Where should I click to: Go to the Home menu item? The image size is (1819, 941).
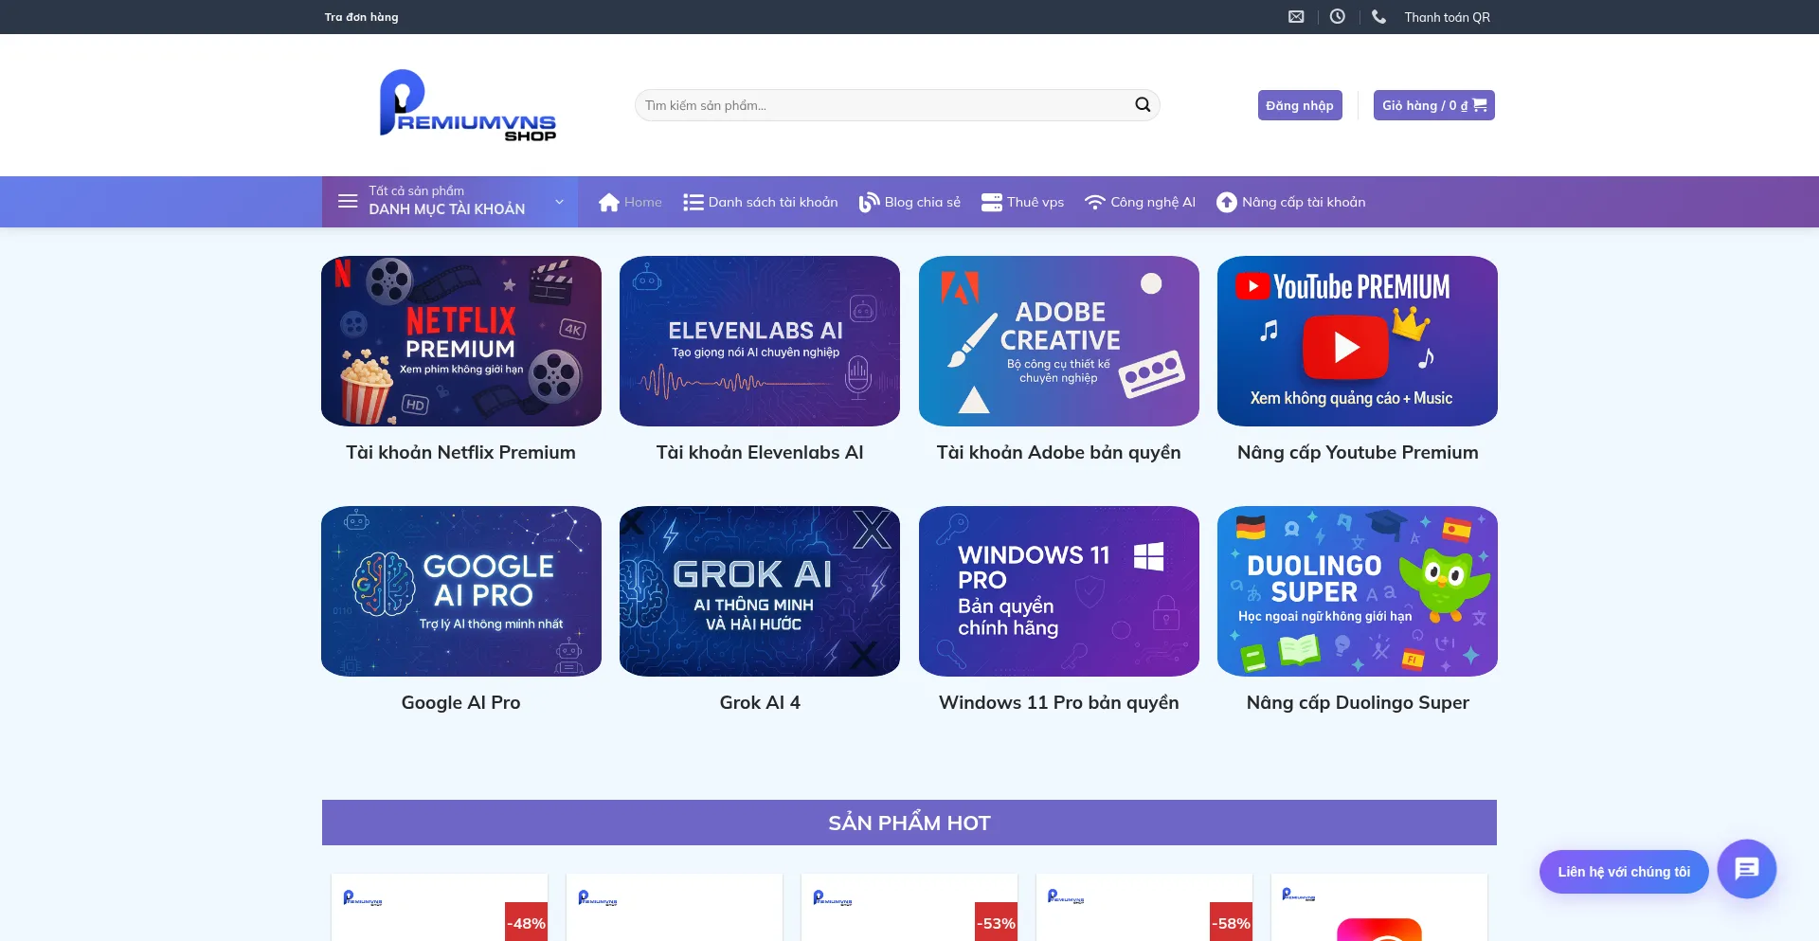point(630,202)
